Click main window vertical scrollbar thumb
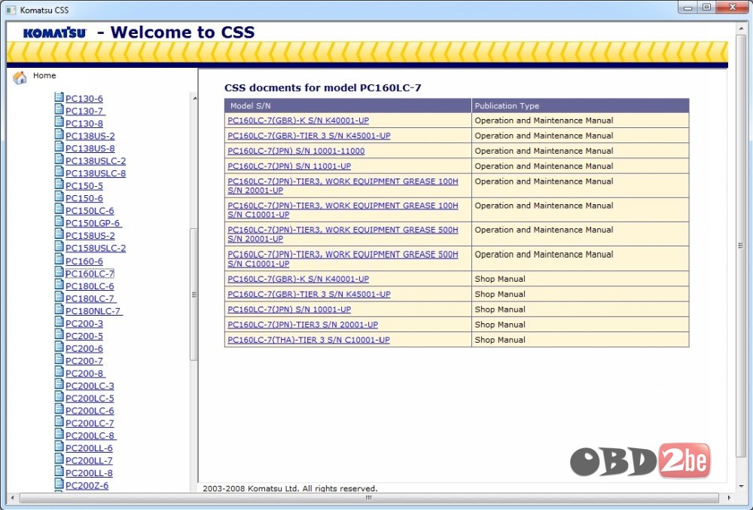This screenshot has height=510, width=753. [x=741, y=246]
